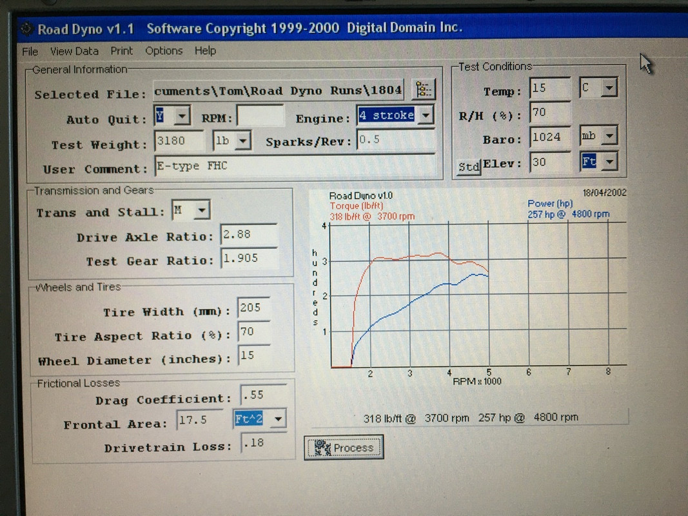Open the View Data menu
Viewport: 688px width, 516px height.
pyautogui.click(x=74, y=51)
